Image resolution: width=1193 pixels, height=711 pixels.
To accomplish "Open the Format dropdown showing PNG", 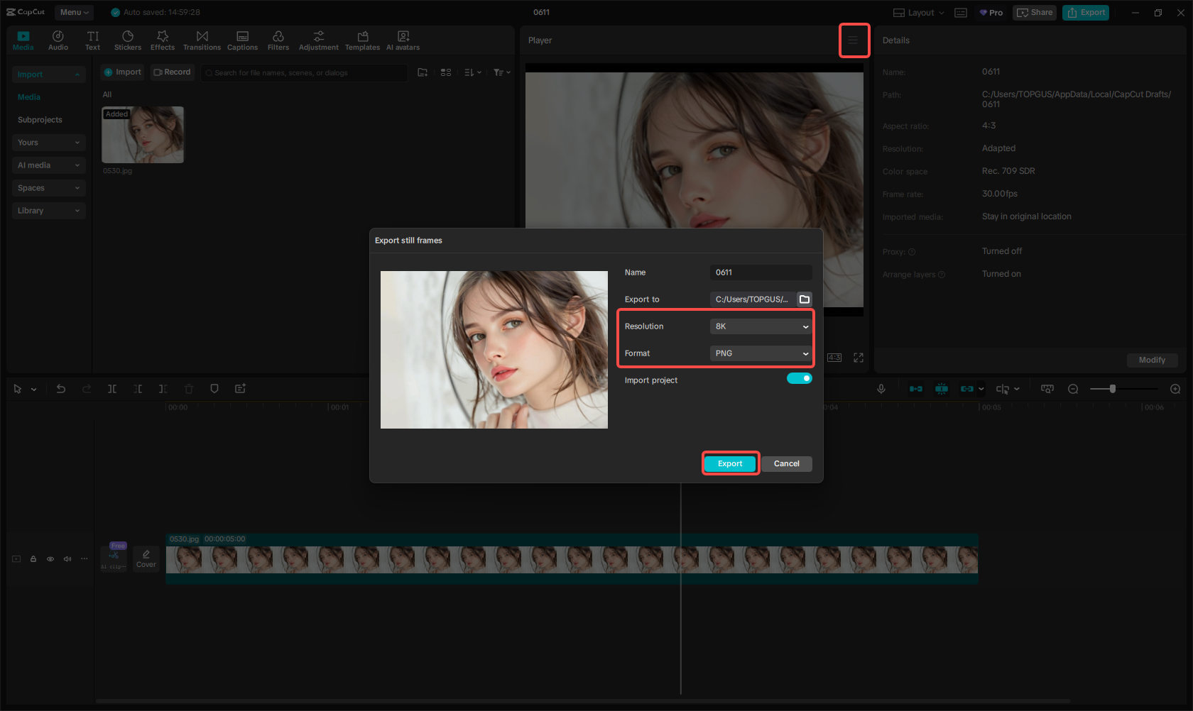I will pos(761,353).
